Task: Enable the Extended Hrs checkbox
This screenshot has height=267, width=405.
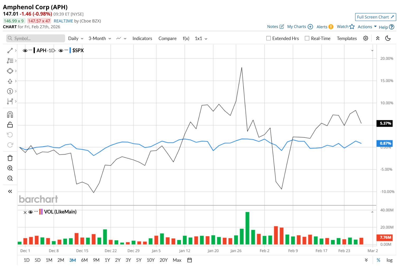Action: 269,38
